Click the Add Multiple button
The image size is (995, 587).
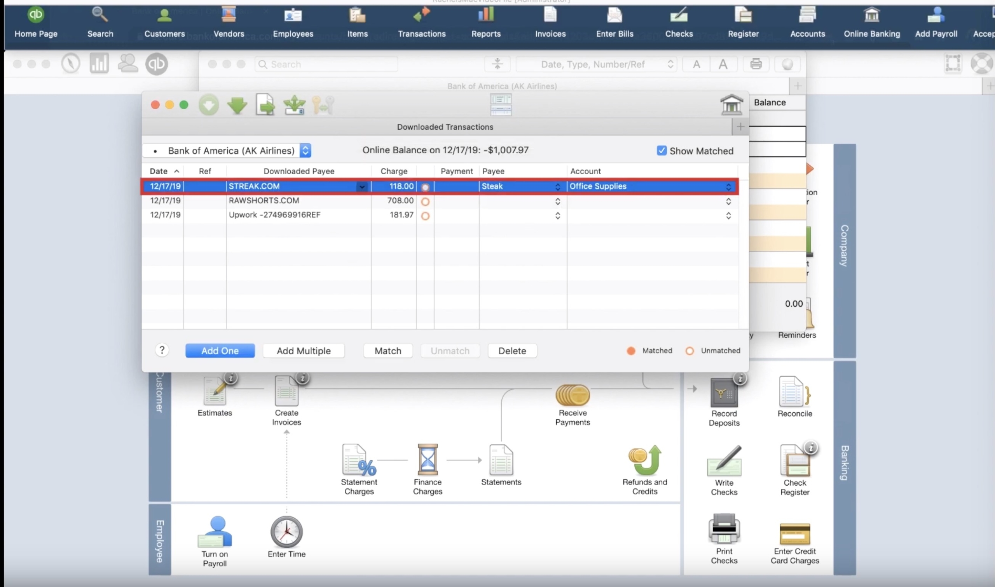point(303,351)
